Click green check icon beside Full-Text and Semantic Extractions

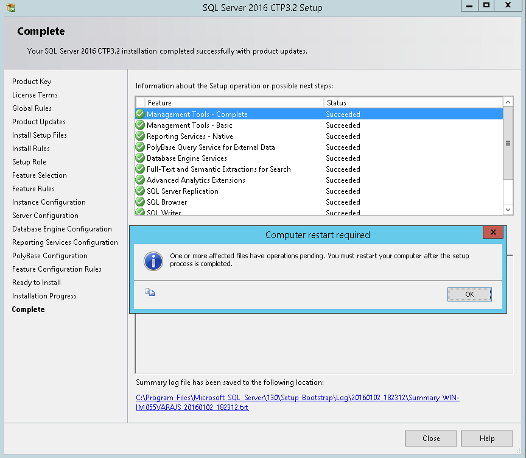[x=140, y=169]
